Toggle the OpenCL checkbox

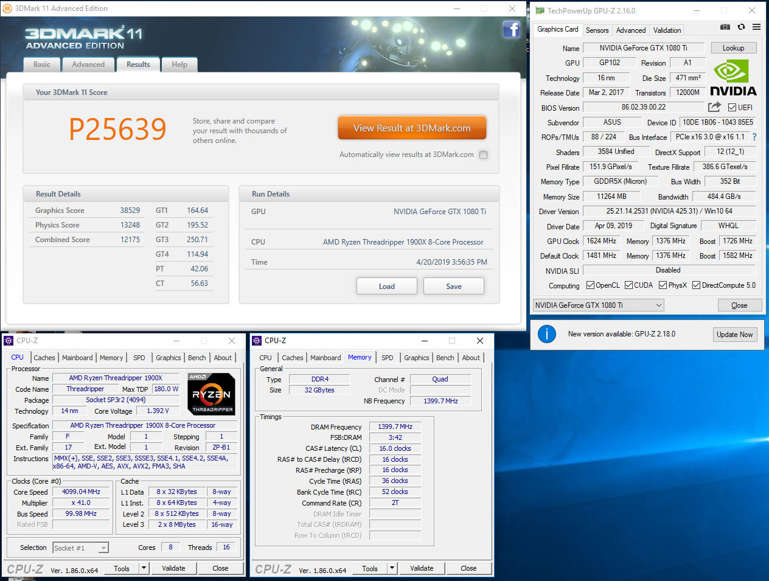(590, 285)
